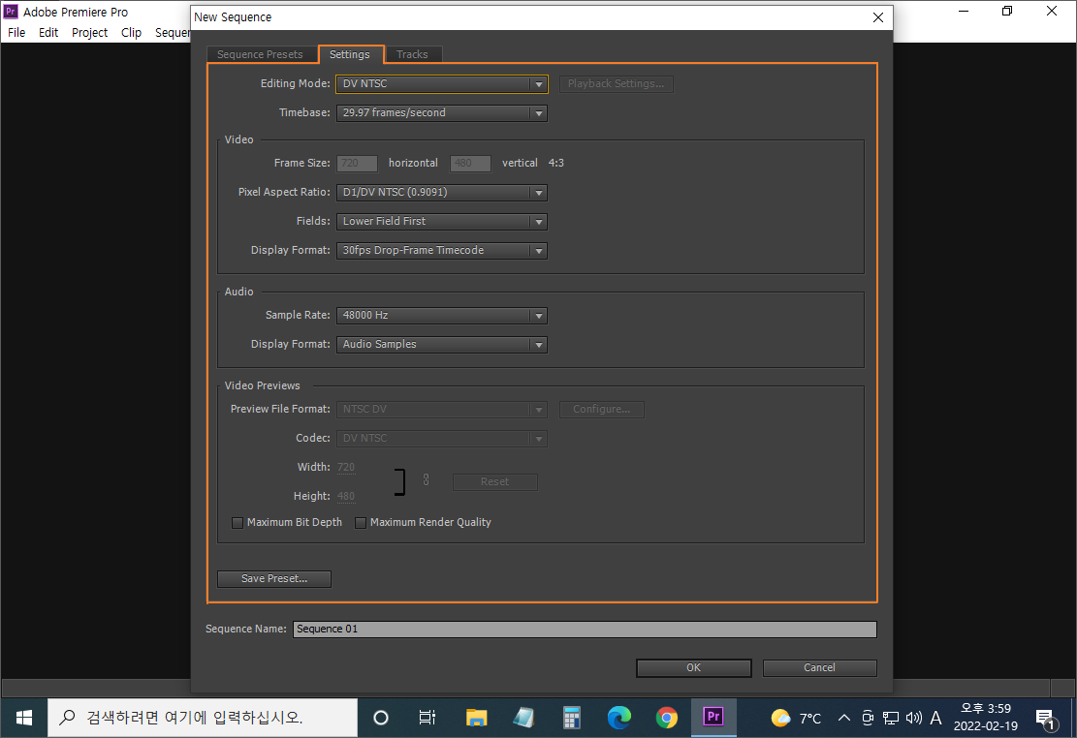Click the Reset button
Image resolution: width=1077 pixels, height=738 pixels.
click(495, 482)
